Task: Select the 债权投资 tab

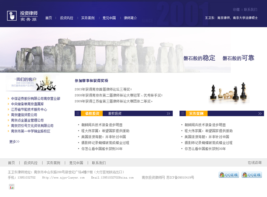Action: 92,114
